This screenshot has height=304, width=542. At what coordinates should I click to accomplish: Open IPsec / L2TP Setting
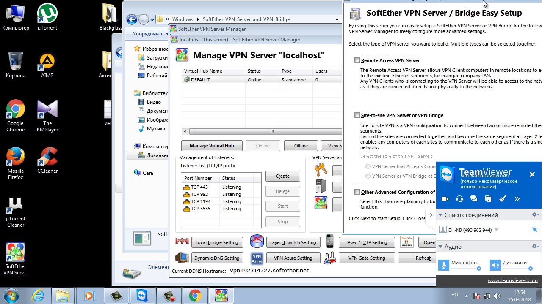coord(367,242)
